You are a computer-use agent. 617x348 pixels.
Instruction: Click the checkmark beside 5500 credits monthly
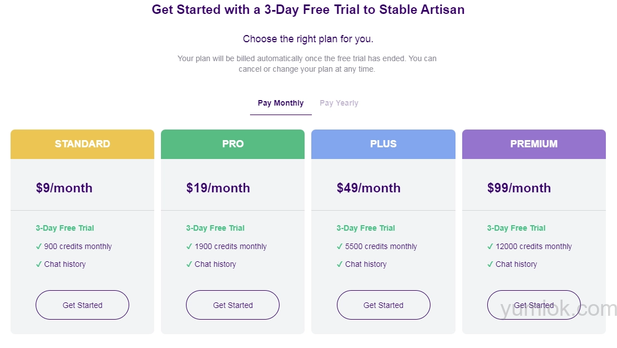point(340,246)
